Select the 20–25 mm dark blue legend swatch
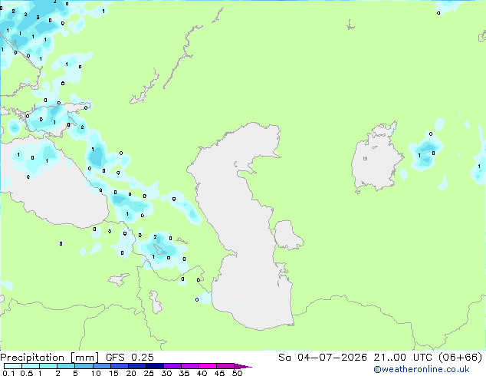Screen dimensions: 486x376 (x=137, y=366)
